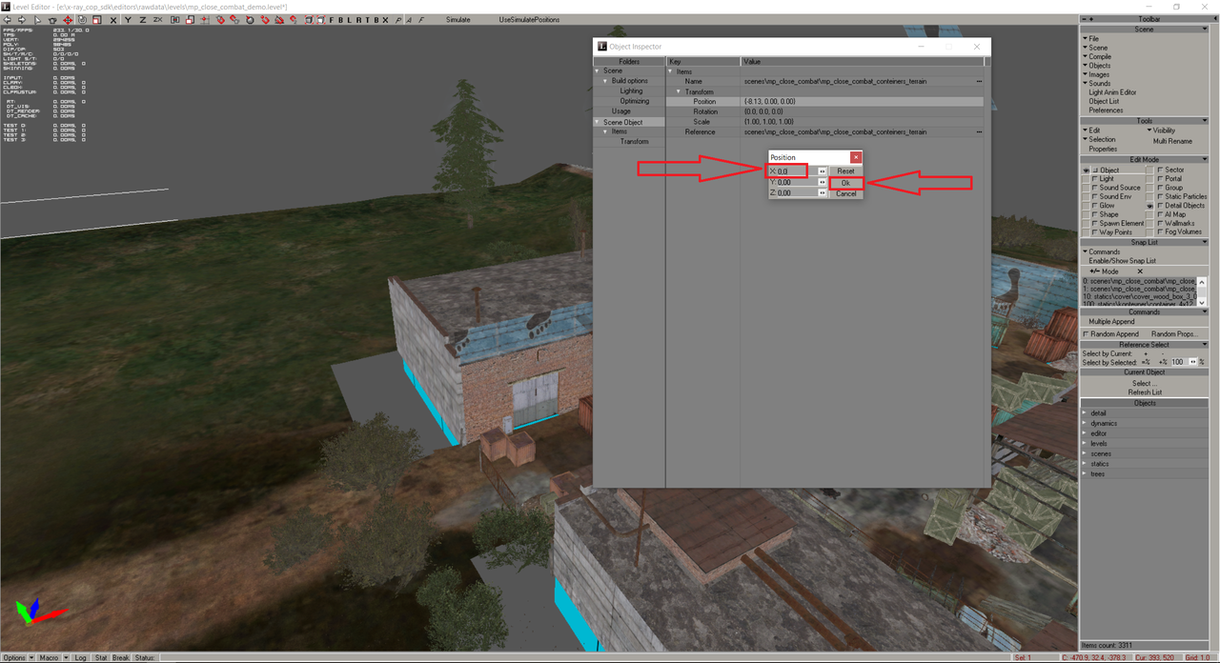The height and width of the screenshot is (663, 1220).
Task: Toggle Random Append checkbox
Action: (1087, 334)
